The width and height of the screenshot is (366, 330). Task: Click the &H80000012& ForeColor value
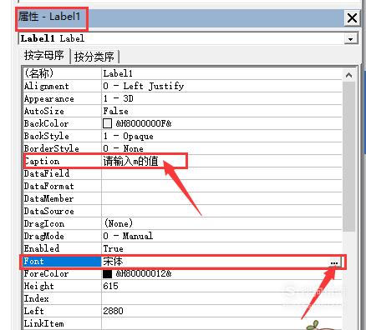[144, 273]
